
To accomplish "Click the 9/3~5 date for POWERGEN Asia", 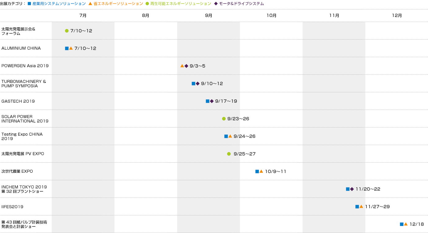I will pyautogui.click(x=198, y=66).
